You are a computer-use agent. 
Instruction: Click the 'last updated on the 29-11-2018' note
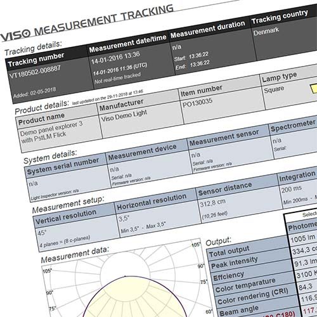108,98
